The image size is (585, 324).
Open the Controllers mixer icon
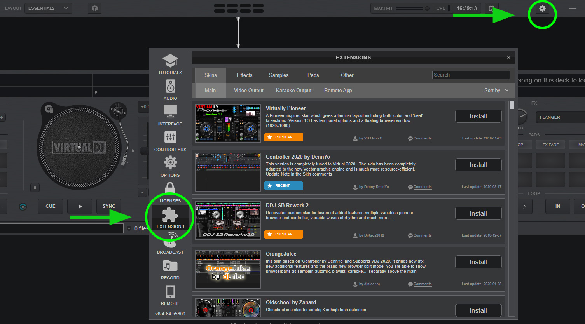[x=170, y=137]
